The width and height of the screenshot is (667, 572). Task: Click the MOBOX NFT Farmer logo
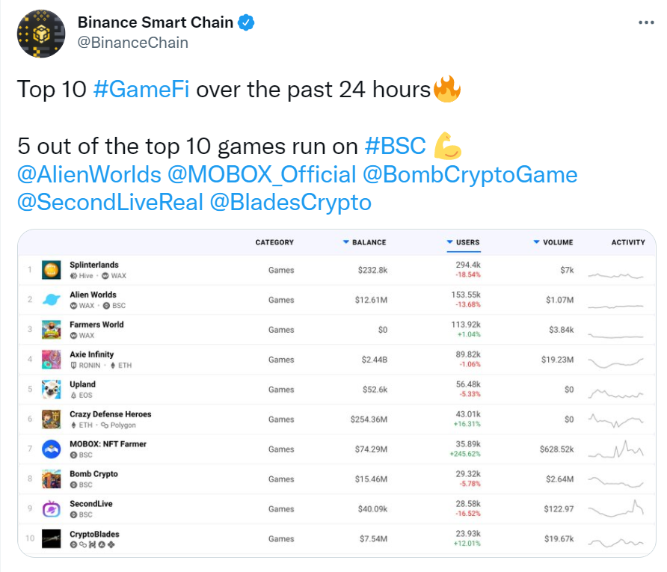(x=51, y=449)
